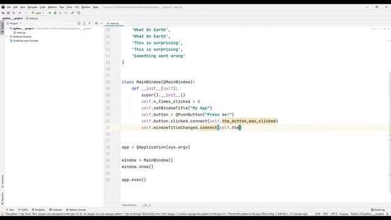Place cursor on line 'app.exec()'
This screenshot has height=220, width=391.
(134, 180)
